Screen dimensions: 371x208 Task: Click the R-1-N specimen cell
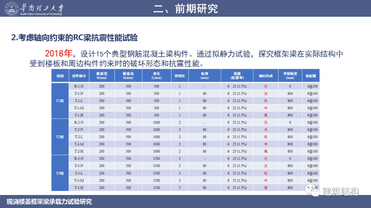79,86
